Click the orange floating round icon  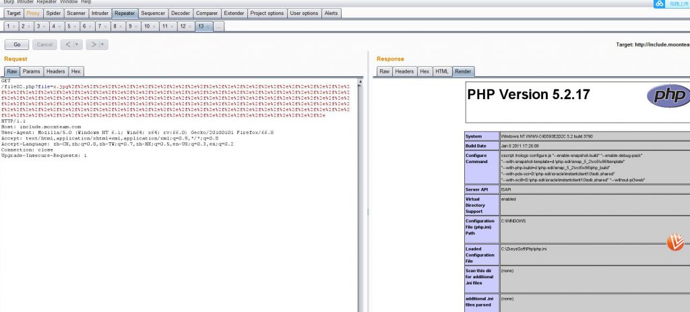pos(675,242)
